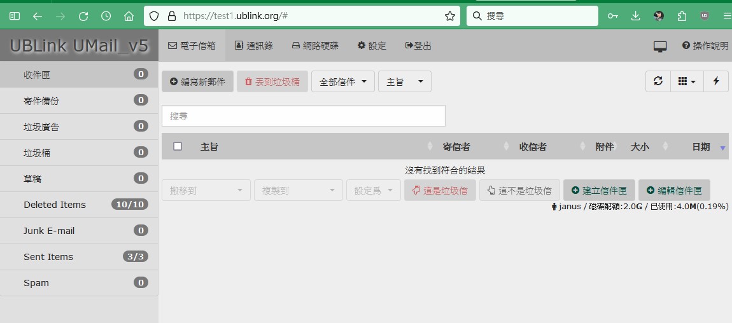This screenshot has width=732, height=323.
Task: Click the lightning bolt quick action icon
Action: pos(716,81)
